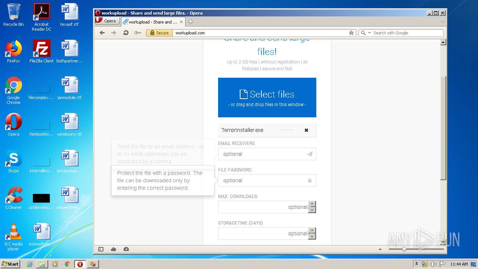Open Recycle Bin on desktop

13,15
